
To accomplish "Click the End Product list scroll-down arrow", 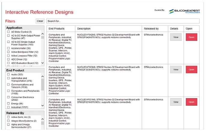I will click(43, 106).
